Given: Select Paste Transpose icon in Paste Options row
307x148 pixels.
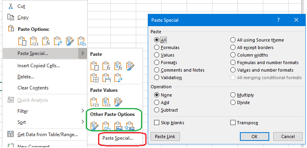Looking at the screenshot, I should [58, 41].
